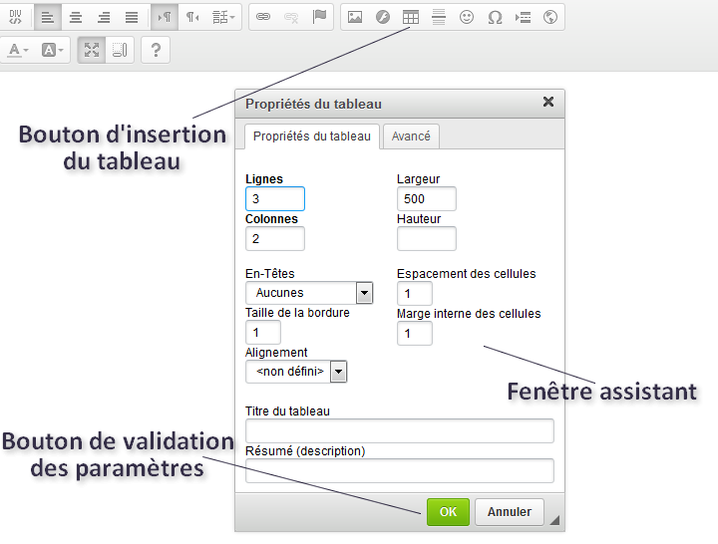Click the Annuler button
The image size is (718, 544).
click(x=510, y=512)
